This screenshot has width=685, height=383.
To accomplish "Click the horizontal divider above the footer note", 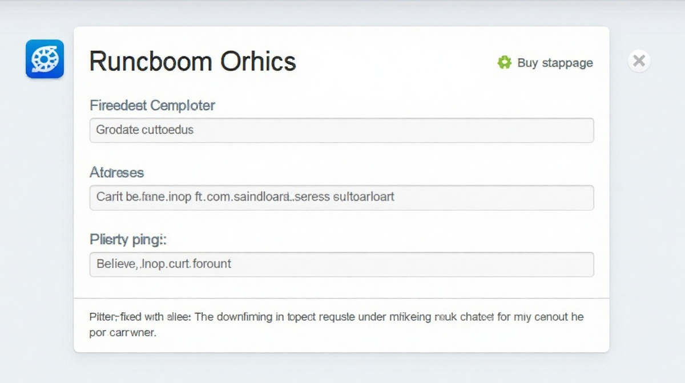I will [x=341, y=298].
